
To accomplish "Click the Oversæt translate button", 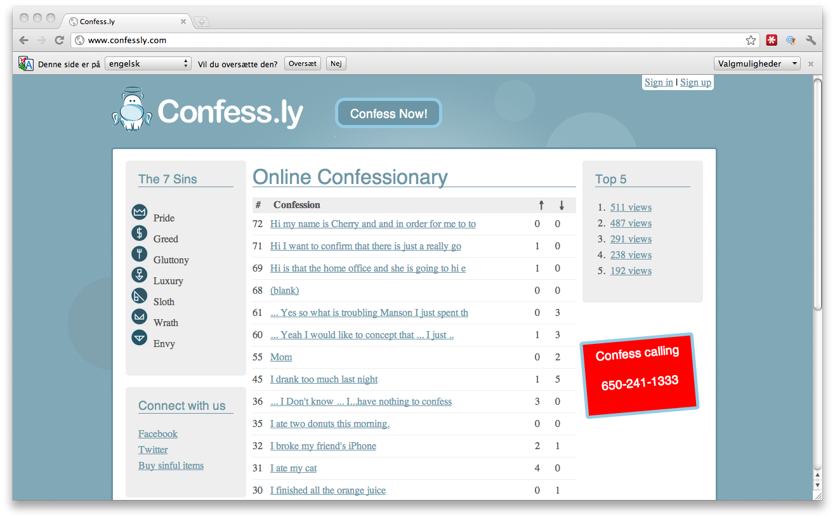I will coord(303,63).
